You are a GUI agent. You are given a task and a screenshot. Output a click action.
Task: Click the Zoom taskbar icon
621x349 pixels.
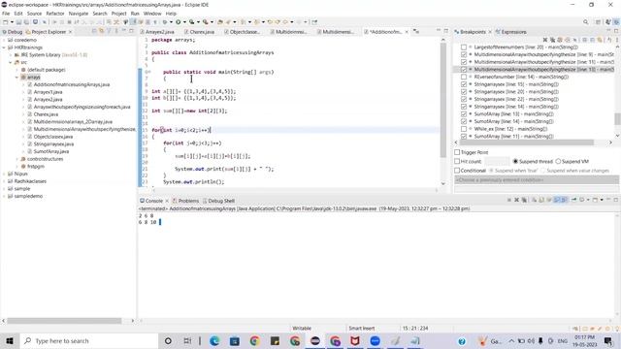[376, 340]
